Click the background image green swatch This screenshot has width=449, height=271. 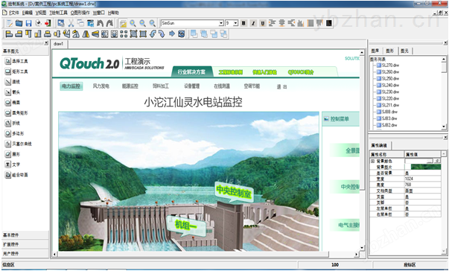425,167
